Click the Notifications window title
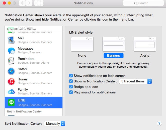Image resolution: width=166 pixels, height=130 pixels. 83,3
